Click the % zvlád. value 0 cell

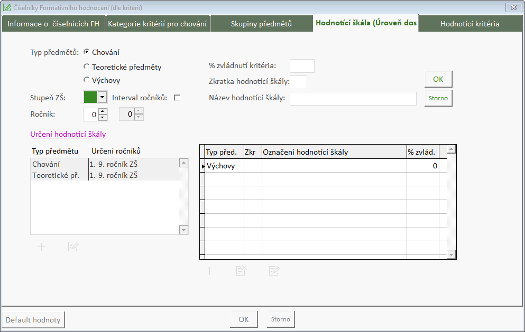[x=423, y=166]
